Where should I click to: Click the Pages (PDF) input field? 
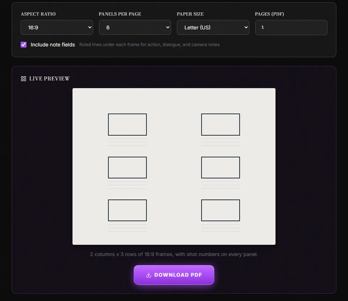(x=291, y=28)
